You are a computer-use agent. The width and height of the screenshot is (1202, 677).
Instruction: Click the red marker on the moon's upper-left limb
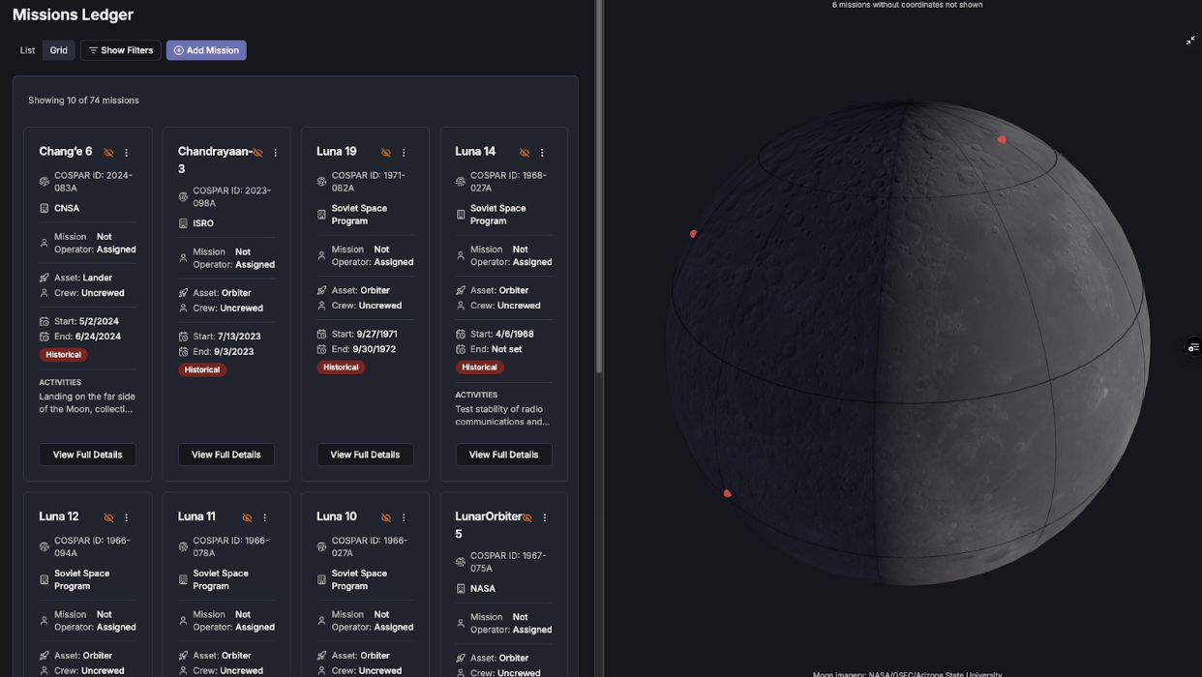click(693, 234)
